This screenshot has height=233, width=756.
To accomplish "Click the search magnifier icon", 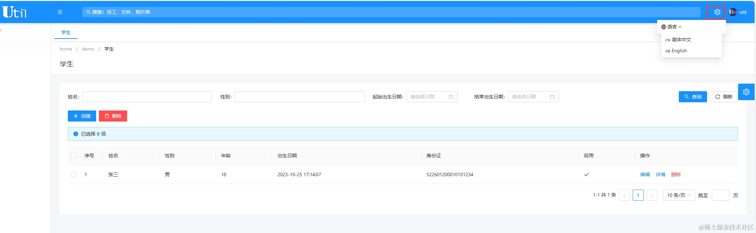I will 89,12.
